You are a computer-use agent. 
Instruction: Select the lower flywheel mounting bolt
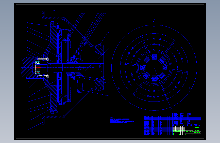point(43,76)
